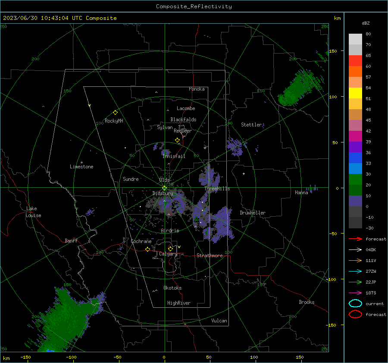Viewport: 388px width, 363px height.
Task: Click the yellow diamond marker above Calgary label
Action: [x=170, y=249]
